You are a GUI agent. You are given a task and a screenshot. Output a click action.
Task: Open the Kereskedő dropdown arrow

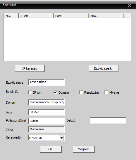pos(61,138)
